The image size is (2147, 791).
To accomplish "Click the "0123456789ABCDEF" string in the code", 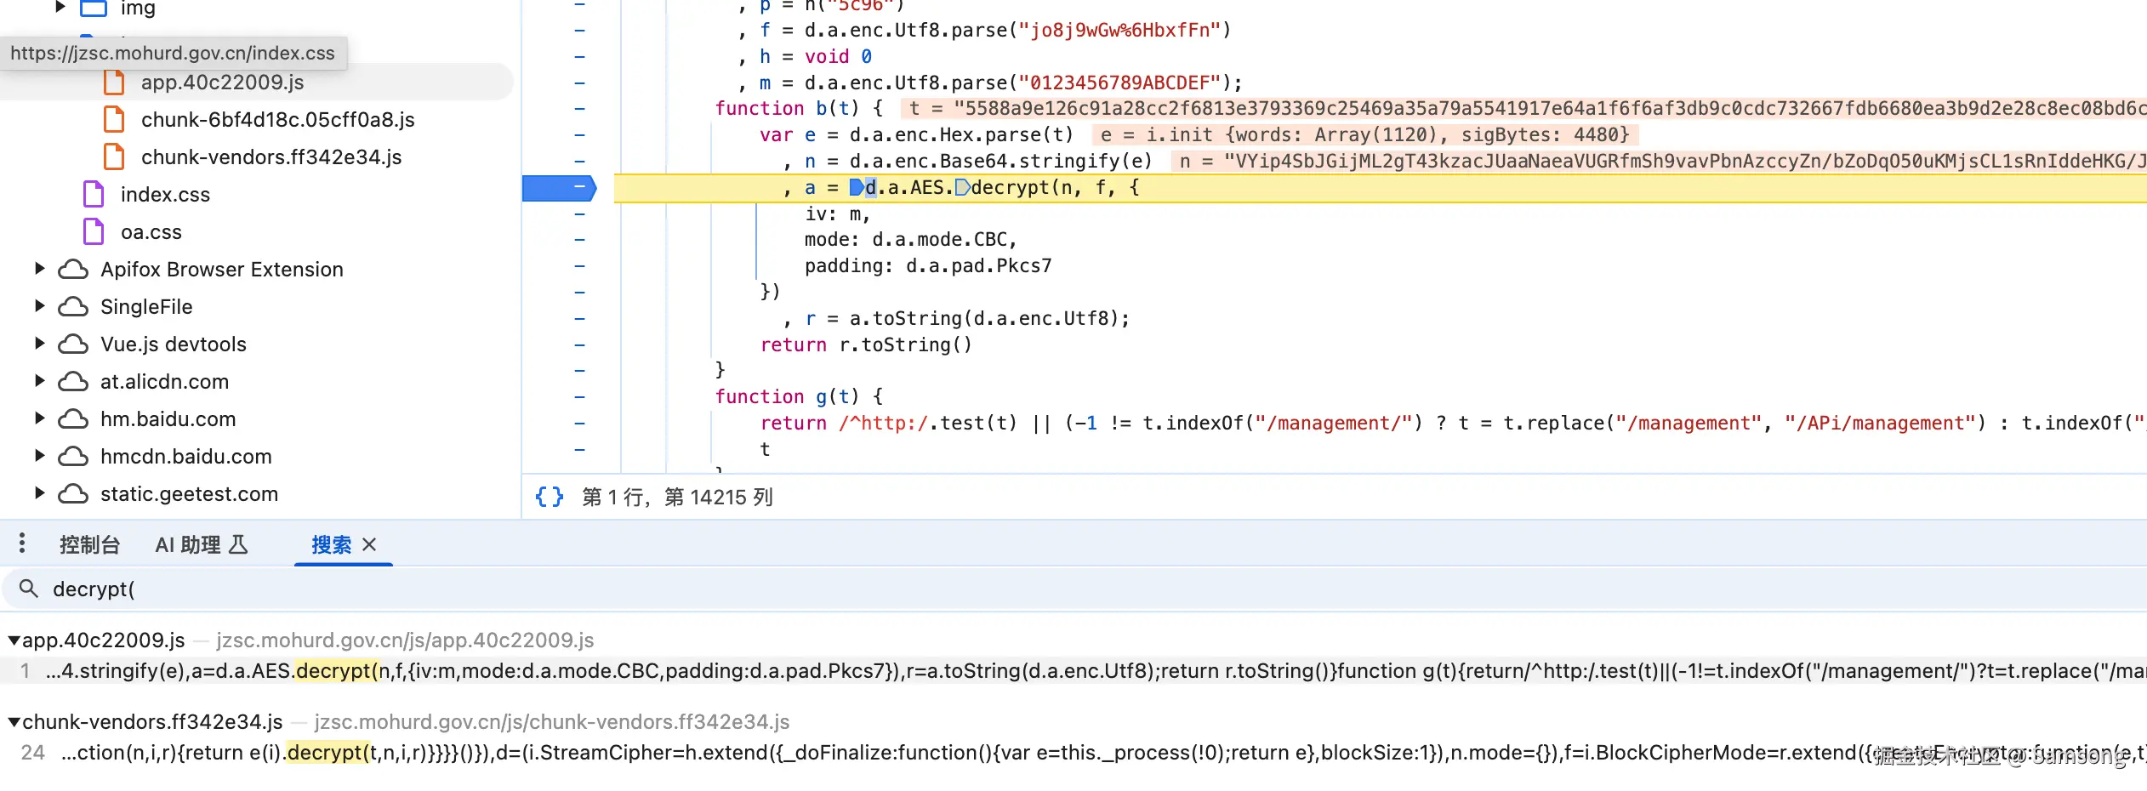I will pyautogui.click(x=1119, y=83).
